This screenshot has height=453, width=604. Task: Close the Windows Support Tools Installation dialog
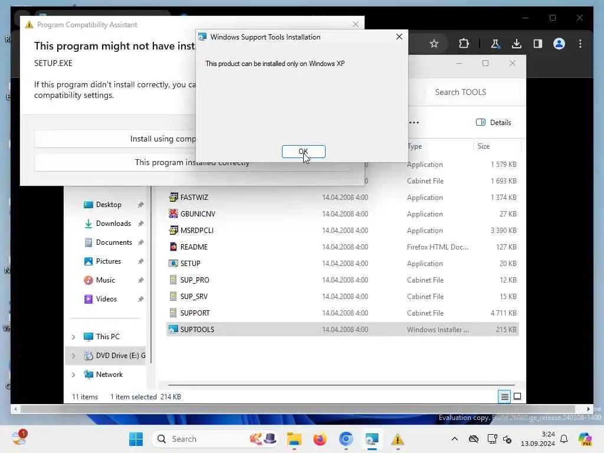tap(399, 37)
